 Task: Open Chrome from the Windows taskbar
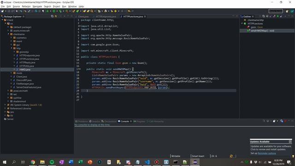coord(33,162)
